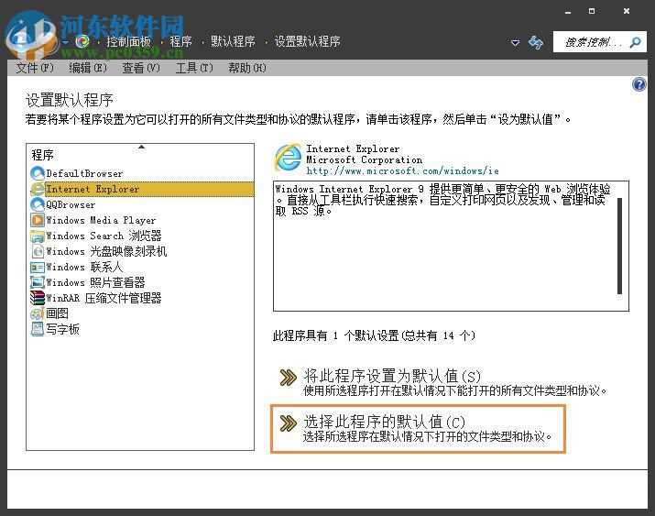Screen dimensions: 655x516
Task: Click 将此程序设置为默认值(S)
Action: point(391,376)
